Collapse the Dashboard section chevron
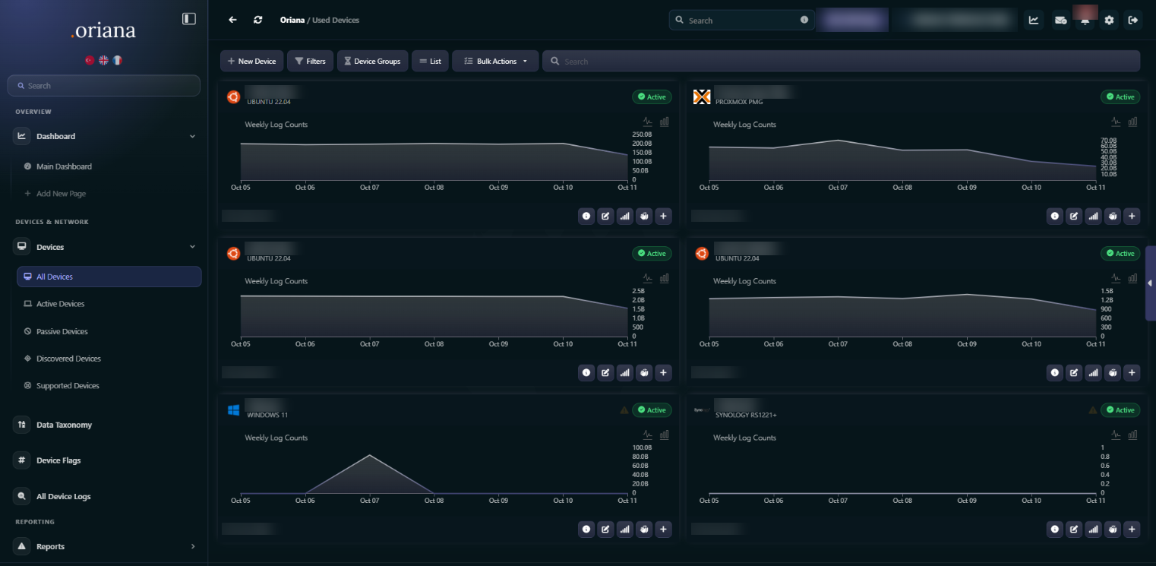Screen dimensions: 1156x566 pos(192,137)
